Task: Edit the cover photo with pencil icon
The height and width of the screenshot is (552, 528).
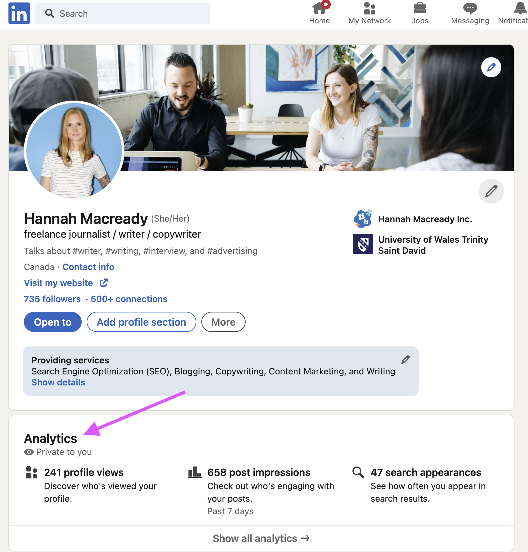Action: 491,67
